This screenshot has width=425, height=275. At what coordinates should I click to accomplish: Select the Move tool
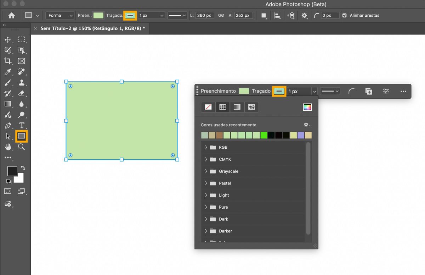7,40
